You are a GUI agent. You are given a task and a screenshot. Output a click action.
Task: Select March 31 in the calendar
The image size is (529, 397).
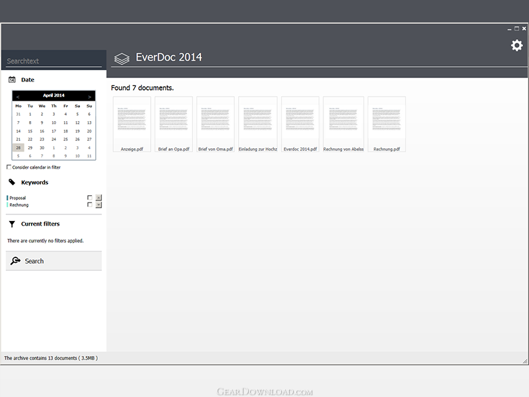pos(19,114)
